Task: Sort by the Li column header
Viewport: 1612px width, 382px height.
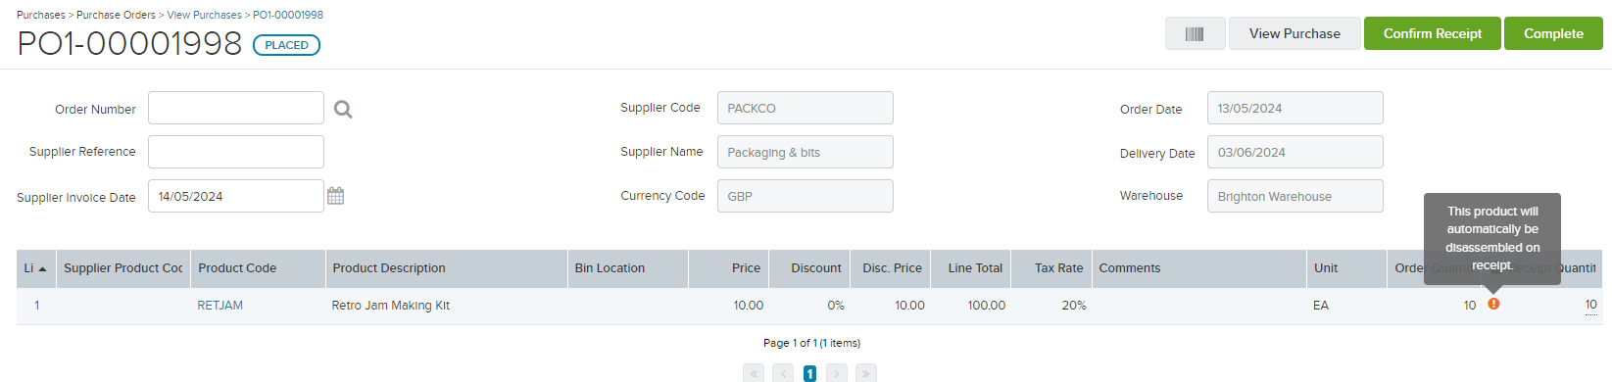Action: 36,268
